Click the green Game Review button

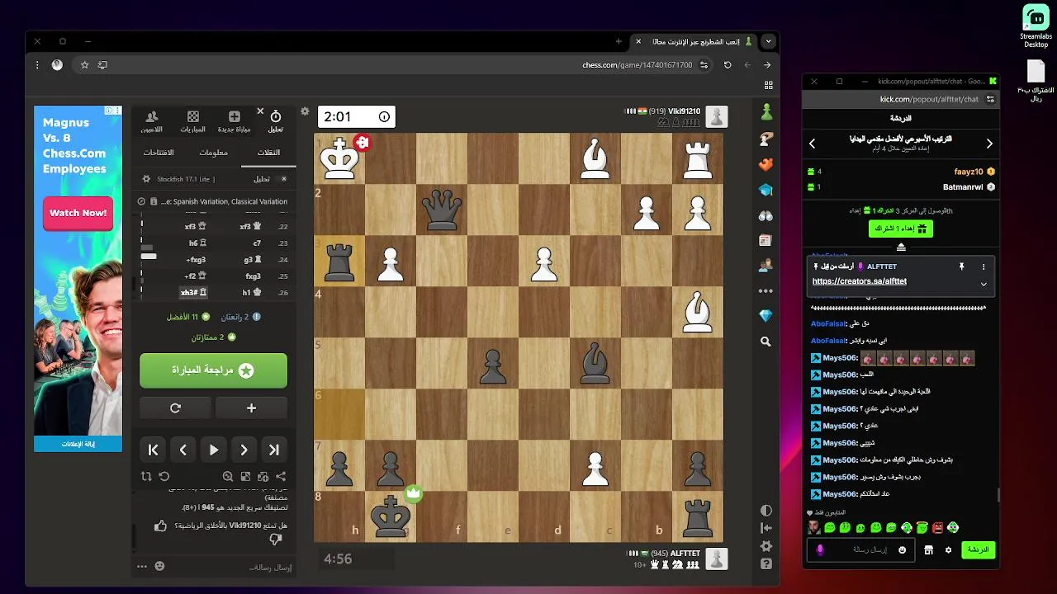[x=213, y=370]
